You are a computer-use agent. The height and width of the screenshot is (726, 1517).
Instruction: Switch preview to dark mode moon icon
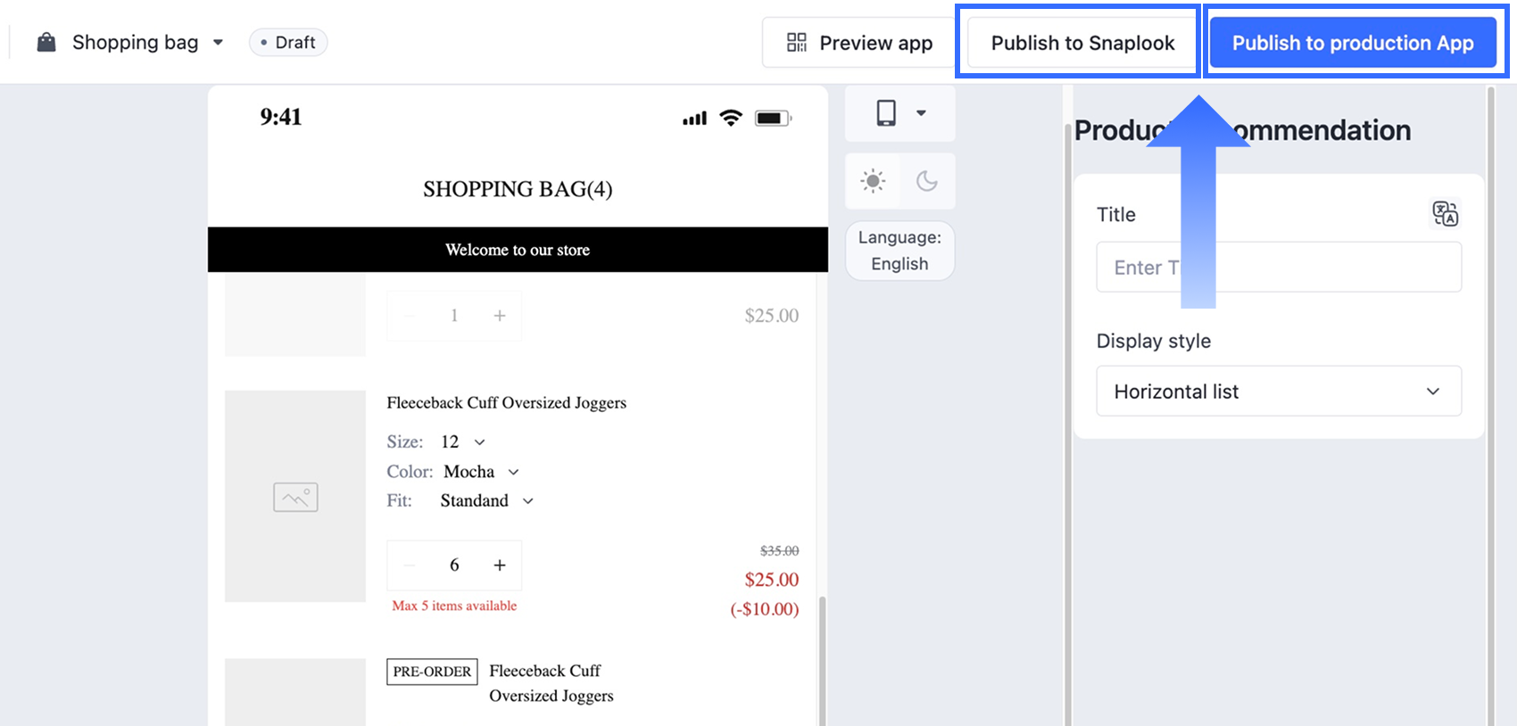927,181
